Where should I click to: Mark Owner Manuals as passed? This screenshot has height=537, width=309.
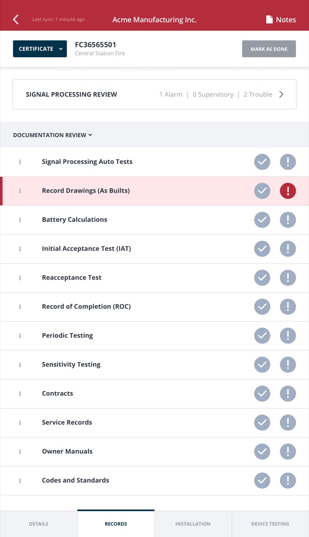[262, 452]
